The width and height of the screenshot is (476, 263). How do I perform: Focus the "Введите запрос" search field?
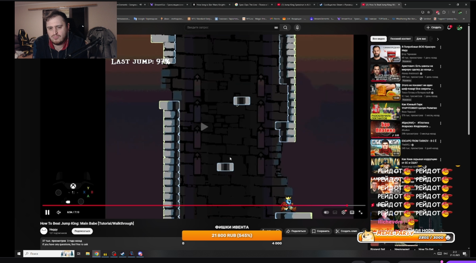pos(232,27)
